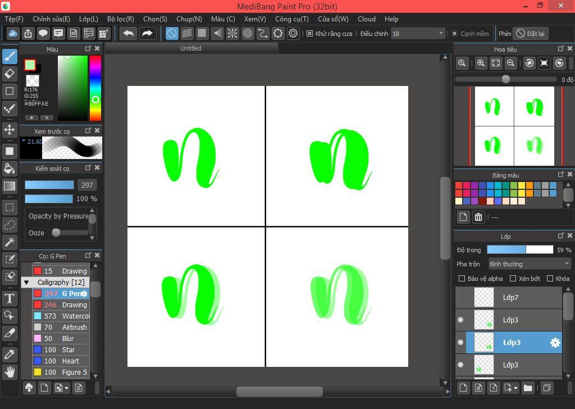Open the Cửa sổ(W) menu
The width and height of the screenshot is (575, 409).
[x=333, y=19]
